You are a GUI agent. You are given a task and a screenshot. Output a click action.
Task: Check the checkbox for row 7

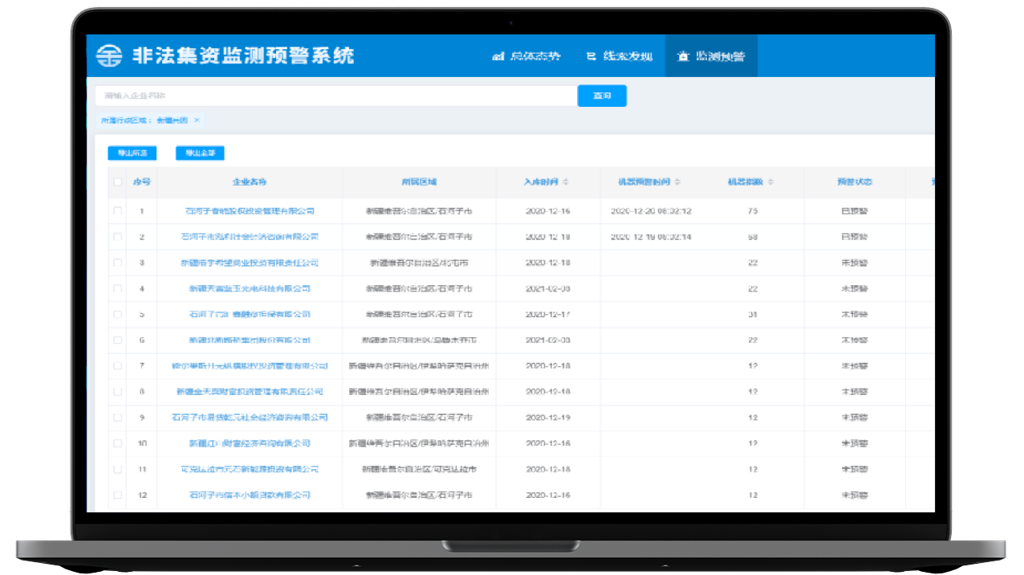coord(118,366)
